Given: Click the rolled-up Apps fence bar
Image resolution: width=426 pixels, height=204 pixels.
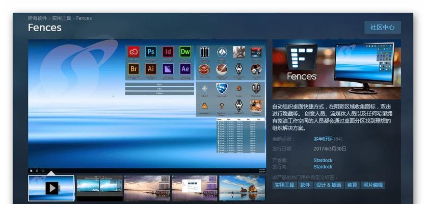Looking at the screenshot, I should (159, 85).
